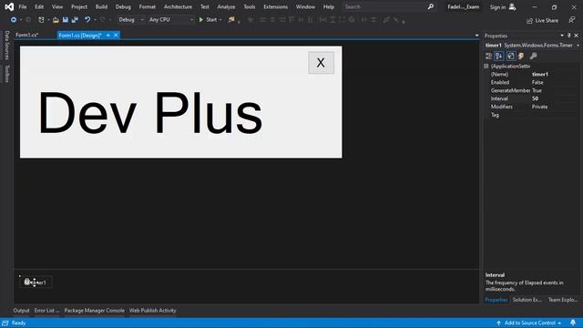
Task: Open the Start button dropdown arrow
Action: pyautogui.click(x=220, y=20)
